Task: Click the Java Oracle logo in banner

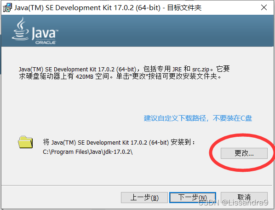Action: pyautogui.click(x=35, y=31)
